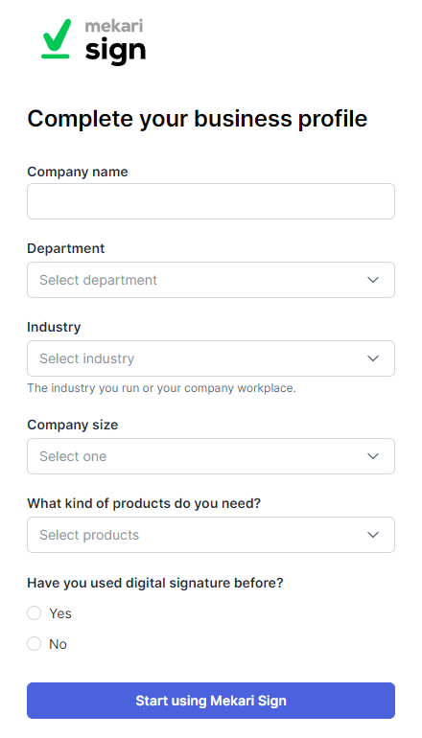Click the chevron arrow in Company size field
The width and height of the screenshot is (422, 738).
pos(373,456)
